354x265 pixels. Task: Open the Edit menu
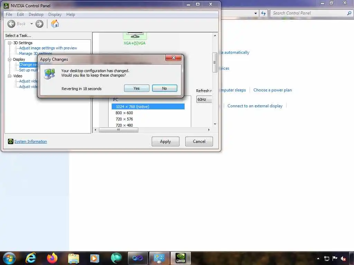[x=20, y=14]
